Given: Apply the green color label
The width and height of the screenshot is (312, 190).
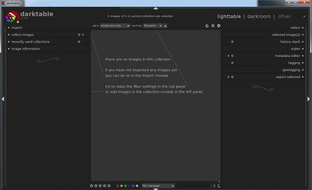Looking at the screenshot, I should [x=126, y=186].
